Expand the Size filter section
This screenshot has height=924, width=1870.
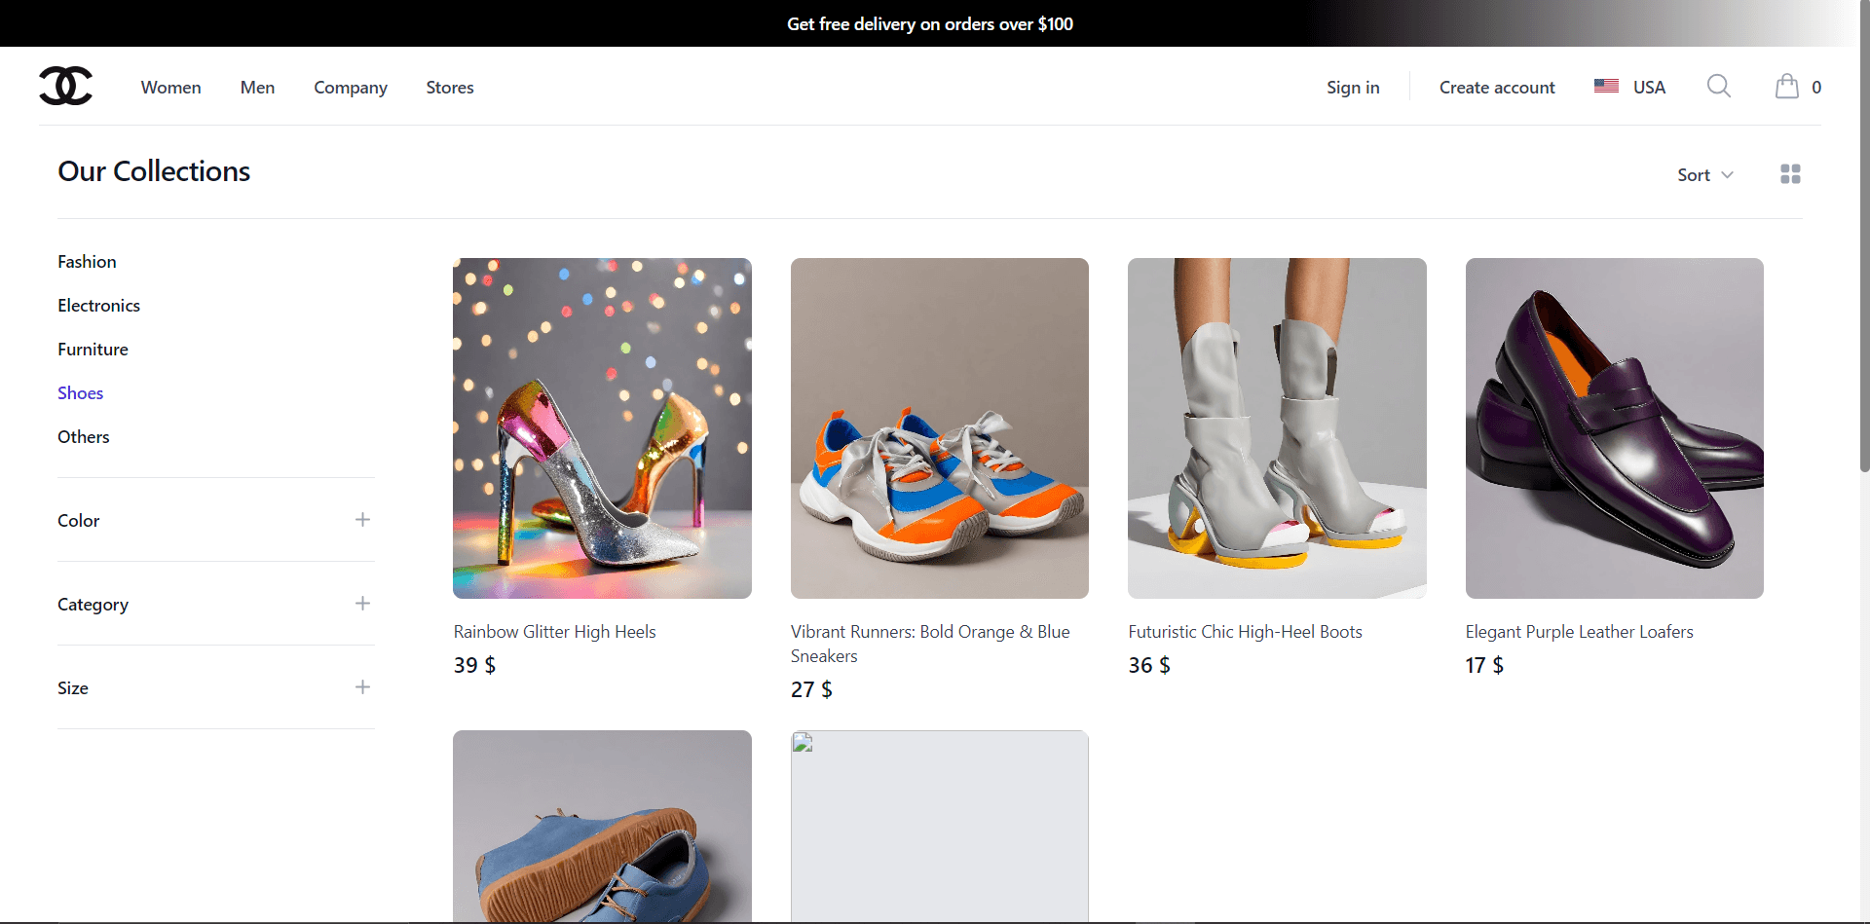coord(361,686)
